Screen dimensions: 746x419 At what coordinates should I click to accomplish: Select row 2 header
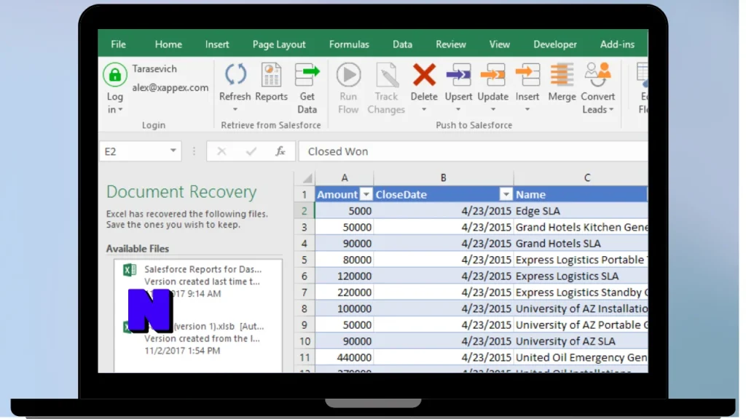(305, 211)
